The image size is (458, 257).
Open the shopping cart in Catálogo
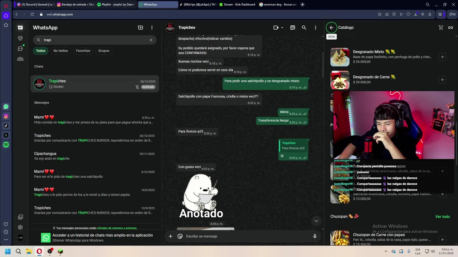tap(441, 27)
